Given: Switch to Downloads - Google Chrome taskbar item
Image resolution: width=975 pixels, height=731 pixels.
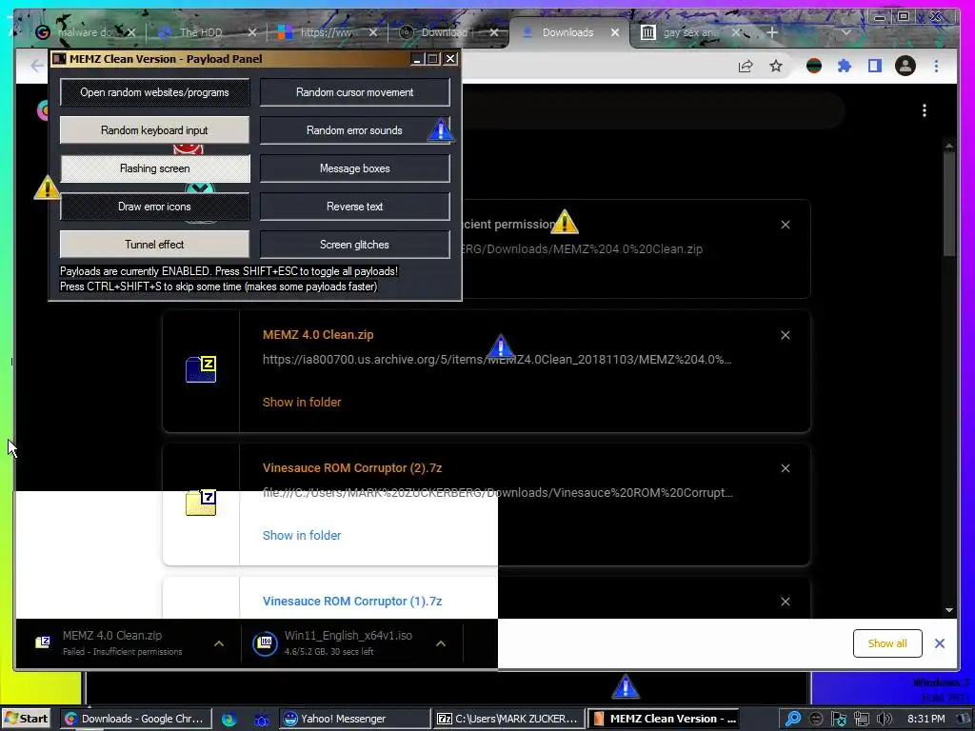Looking at the screenshot, I should point(135,718).
